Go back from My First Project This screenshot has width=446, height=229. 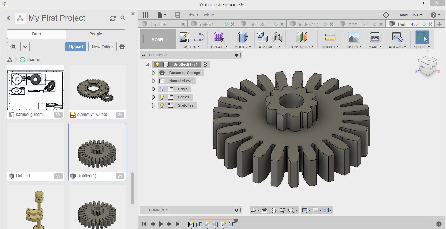point(9,18)
